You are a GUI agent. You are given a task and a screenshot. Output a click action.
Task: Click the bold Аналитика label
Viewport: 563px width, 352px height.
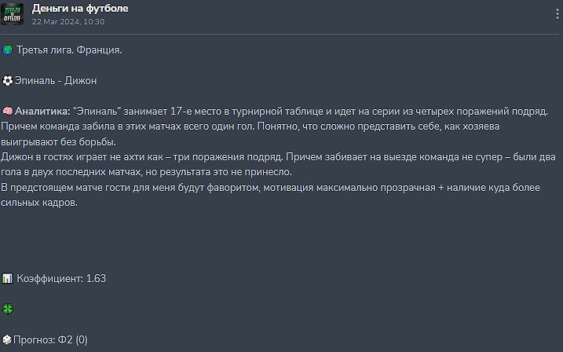(x=42, y=112)
